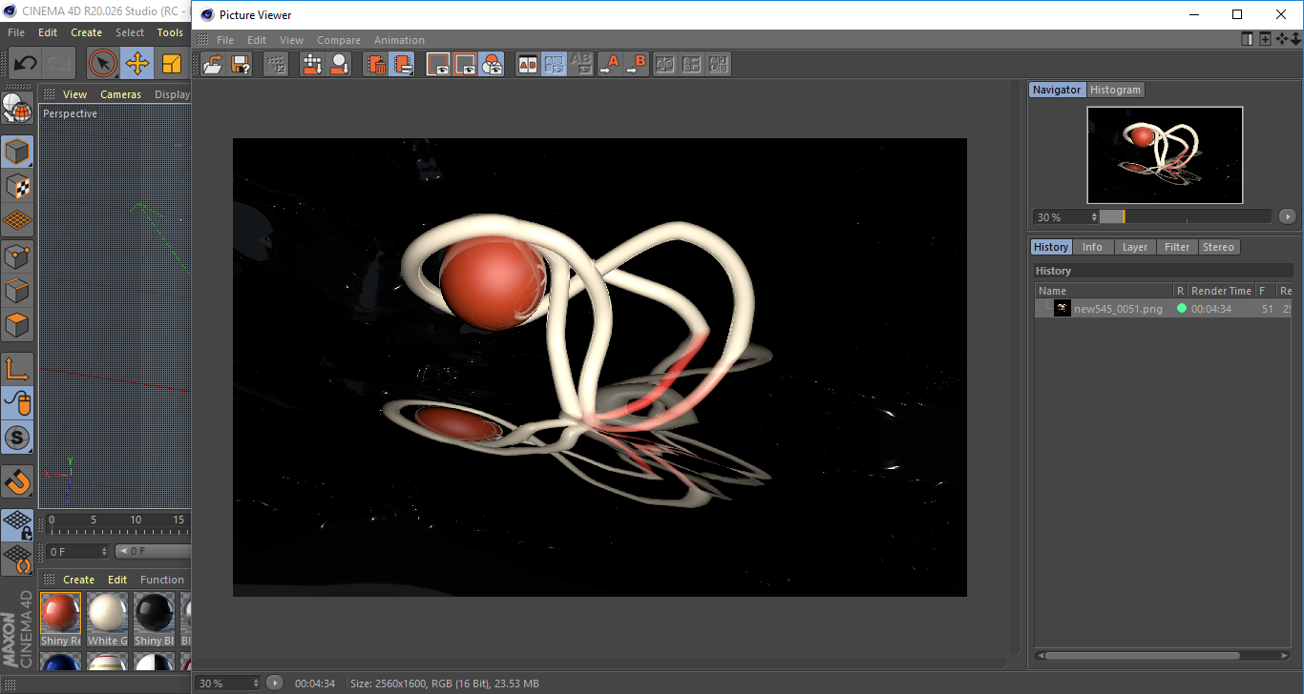The width and height of the screenshot is (1304, 694).
Task: Click the Undo icon in Cinema 4D toolbar
Action: [x=26, y=64]
